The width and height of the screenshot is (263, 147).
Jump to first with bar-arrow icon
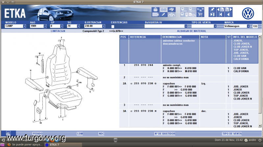(220, 14)
